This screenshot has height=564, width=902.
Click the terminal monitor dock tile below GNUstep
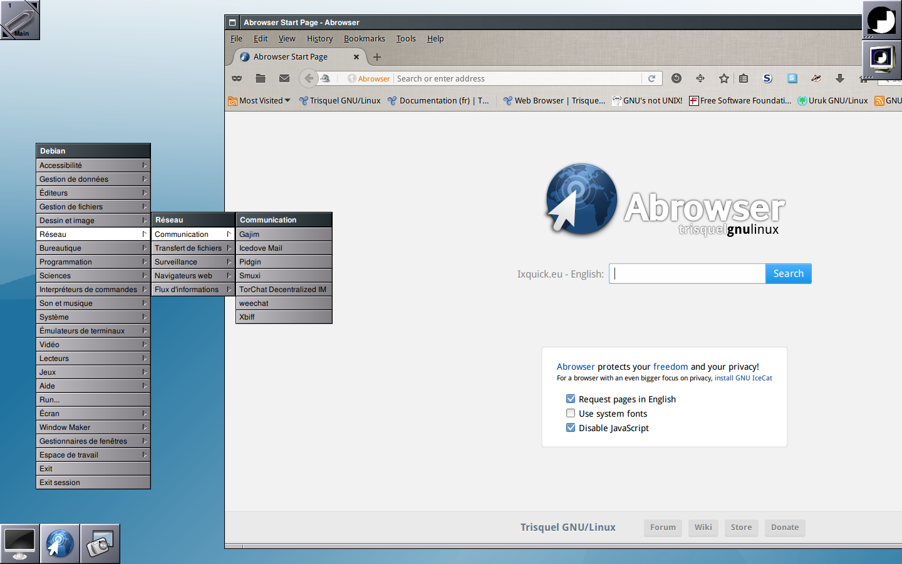[882, 60]
